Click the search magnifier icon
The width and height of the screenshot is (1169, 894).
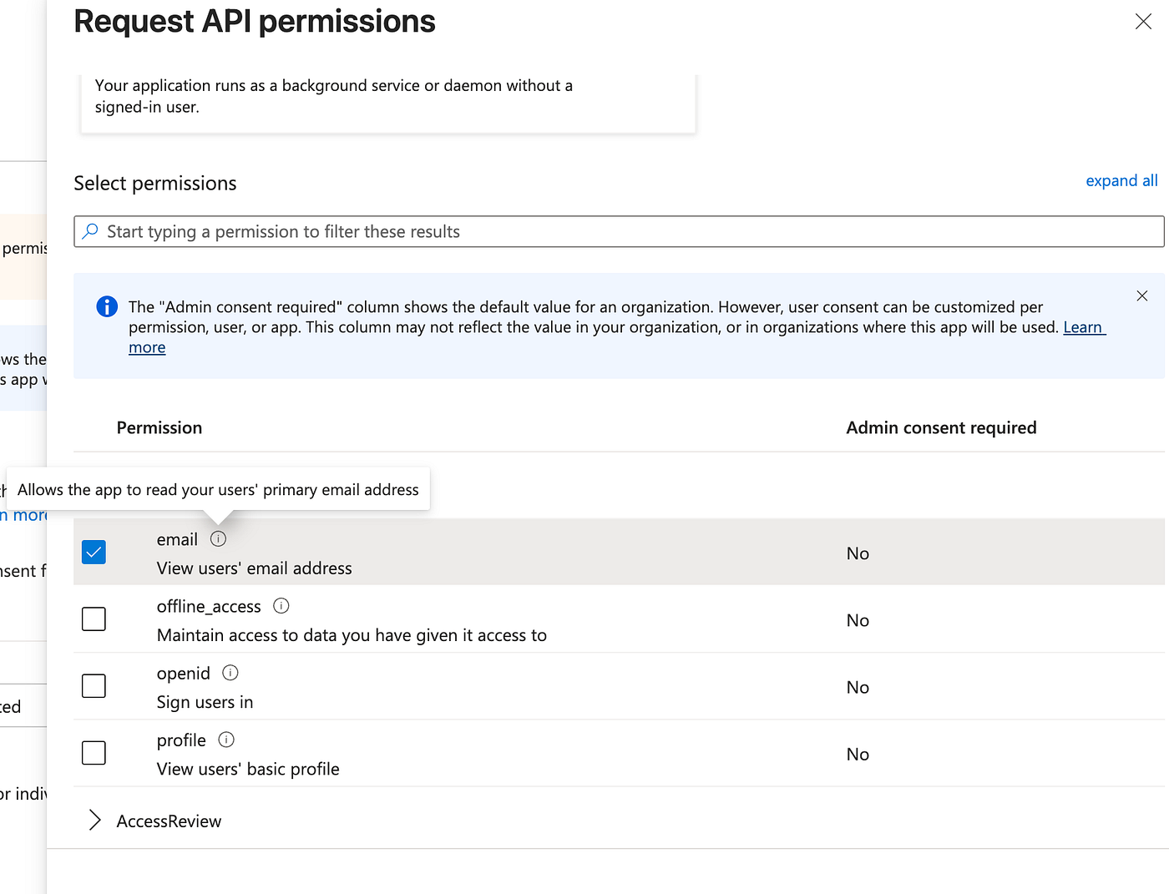point(90,231)
